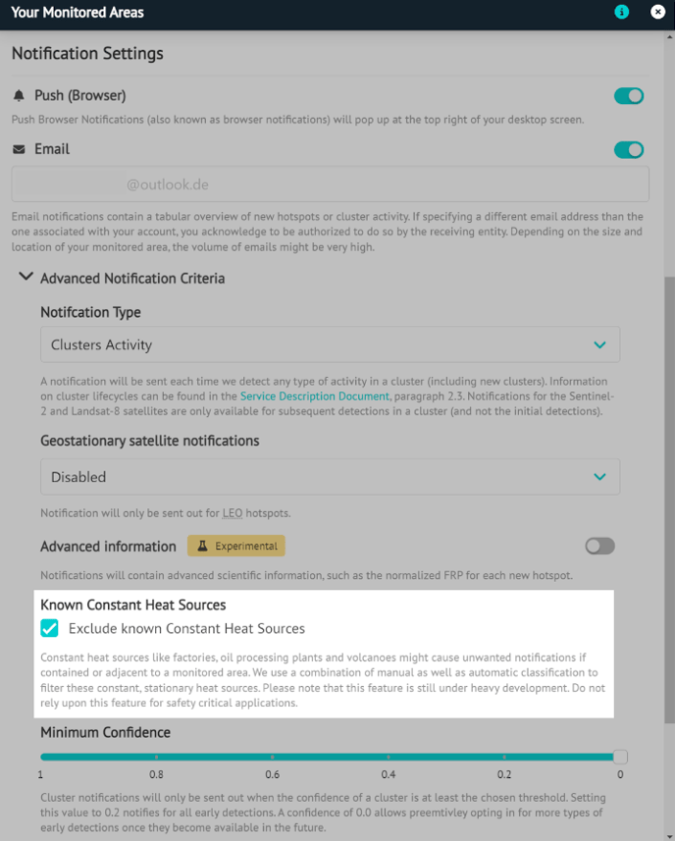Click the scrollbar down arrow
The width and height of the screenshot is (675, 841).
(x=670, y=836)
